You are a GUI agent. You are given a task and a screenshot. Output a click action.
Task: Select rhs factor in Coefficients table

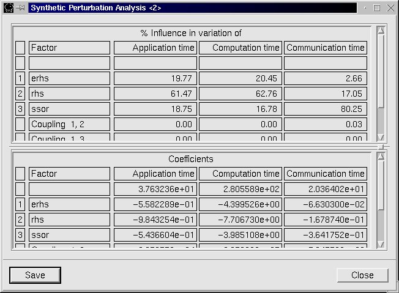(x=70, y=219)
